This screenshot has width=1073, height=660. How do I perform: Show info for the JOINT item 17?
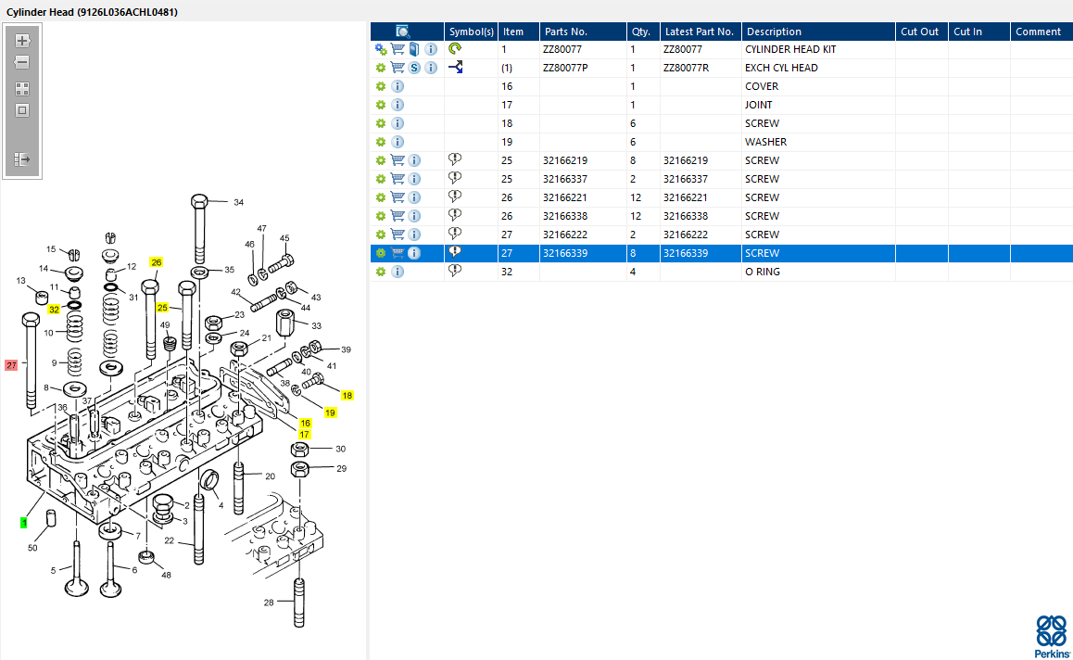(x=398, y=105)
